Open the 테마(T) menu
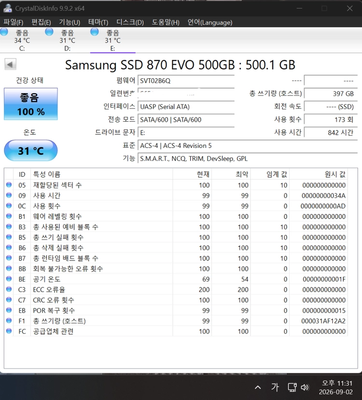This screenshot has height=400, width=362. (98, 22)
